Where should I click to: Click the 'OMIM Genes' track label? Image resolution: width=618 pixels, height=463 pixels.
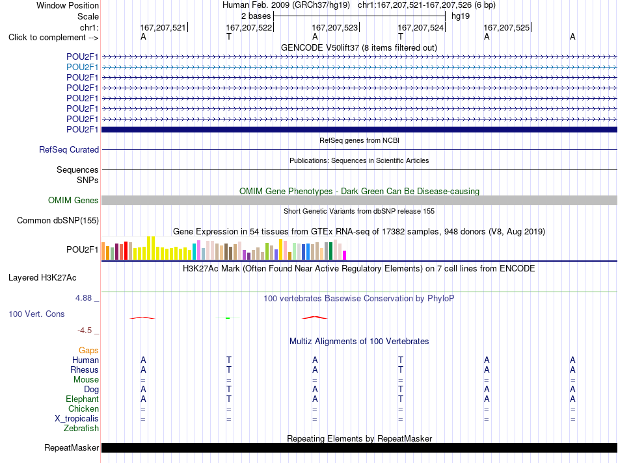pos(73,200)
